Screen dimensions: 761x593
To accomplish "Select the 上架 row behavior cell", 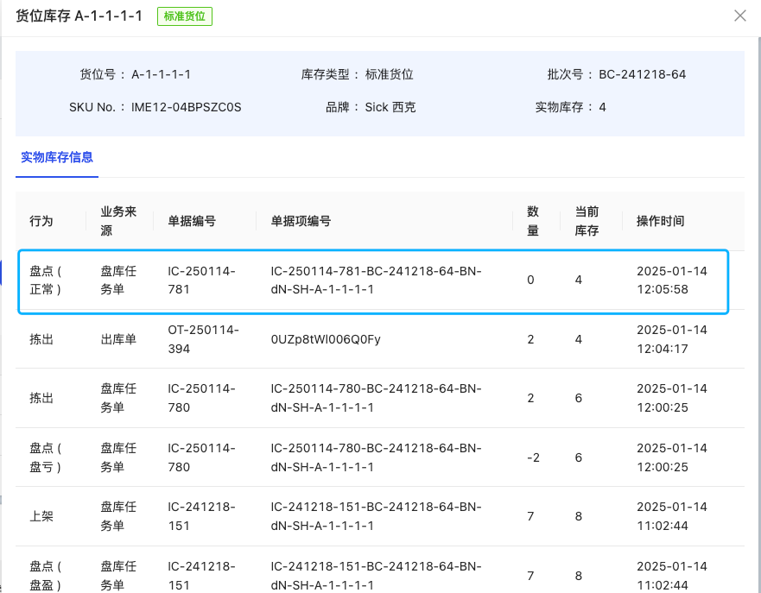I will tap(41, 516).
